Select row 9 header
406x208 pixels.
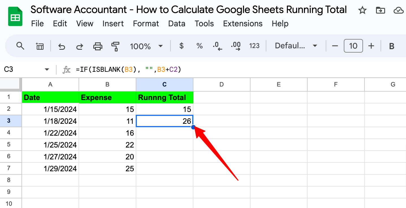click(x=11, y=192)
